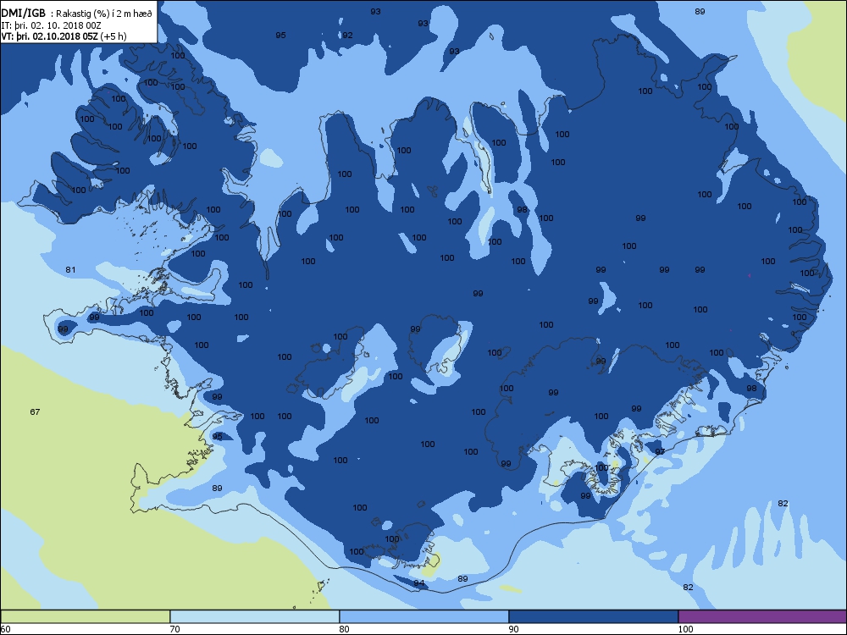
Task: Click the humidity value 94 near the coast
Action: 419,583
